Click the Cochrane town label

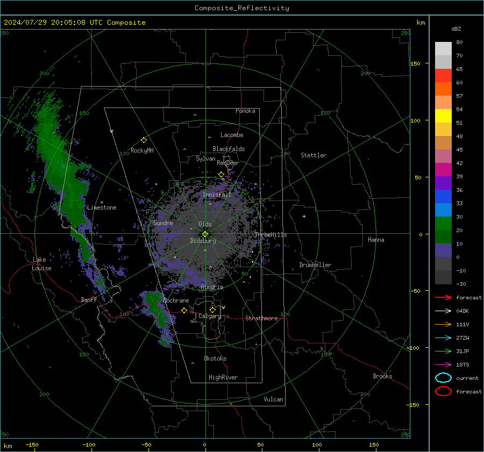click(176, 300)
